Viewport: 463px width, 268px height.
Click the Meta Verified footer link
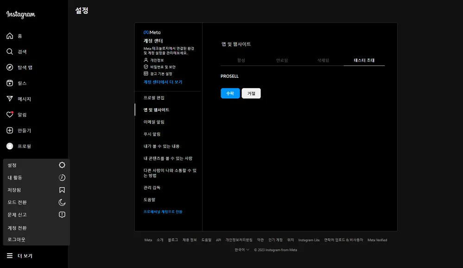pyautogui.click(x=377, y=240)
